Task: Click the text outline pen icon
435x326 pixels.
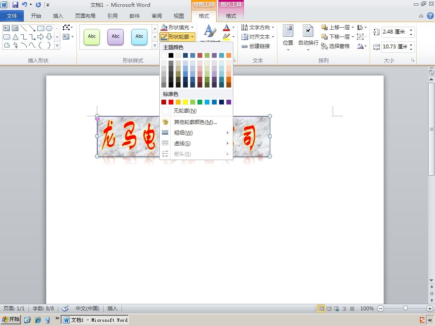Action: 226,37
